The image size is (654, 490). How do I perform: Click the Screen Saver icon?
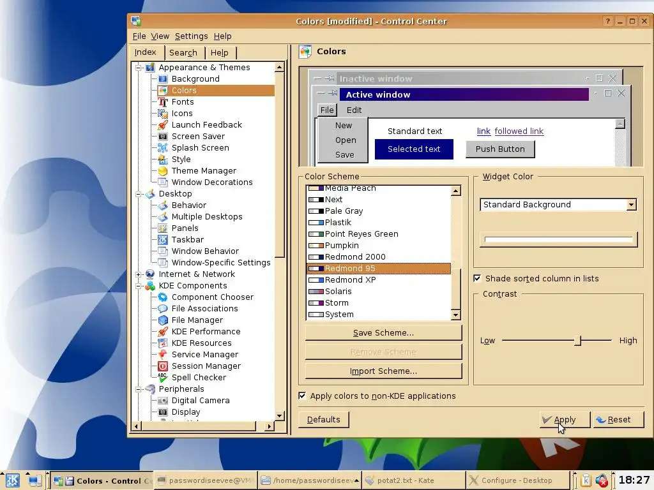163,137
